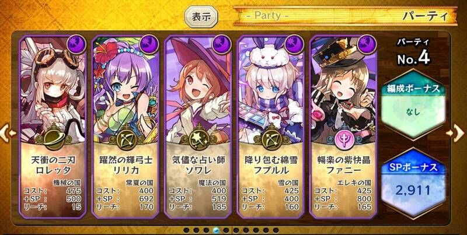Click the パーティ title banner

(345, 16)
